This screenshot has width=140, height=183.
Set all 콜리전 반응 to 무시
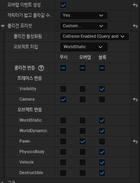[x=63, y=68]
